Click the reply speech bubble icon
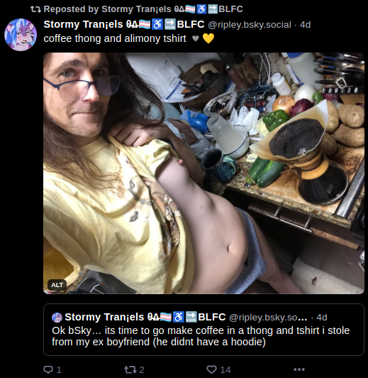This screenshot has height=378, width=368. coord(48,369)
